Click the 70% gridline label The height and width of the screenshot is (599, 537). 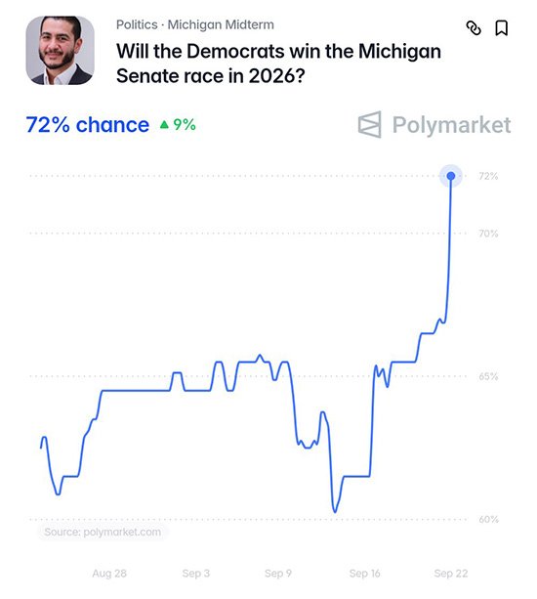488,234
